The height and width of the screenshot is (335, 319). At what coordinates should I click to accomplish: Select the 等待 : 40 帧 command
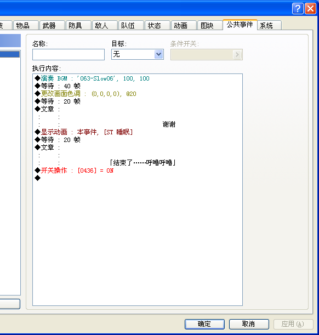138,86
